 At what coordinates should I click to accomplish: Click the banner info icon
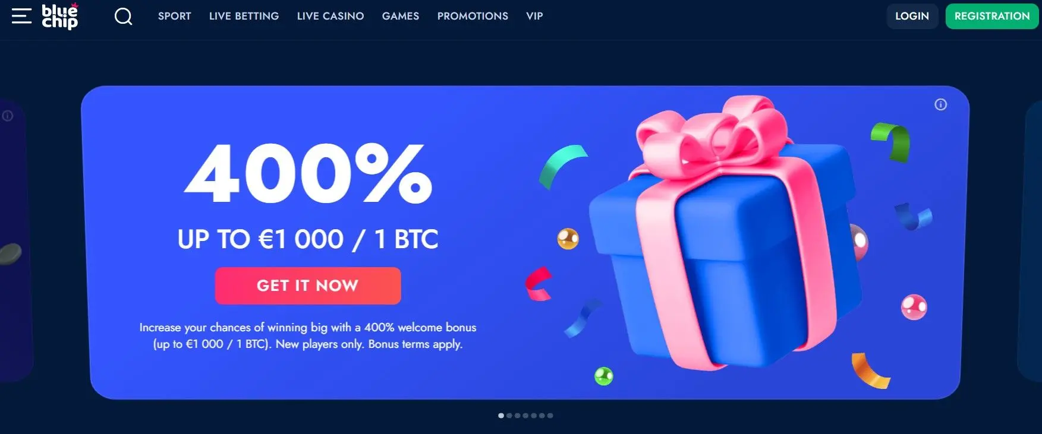[940, 104]
